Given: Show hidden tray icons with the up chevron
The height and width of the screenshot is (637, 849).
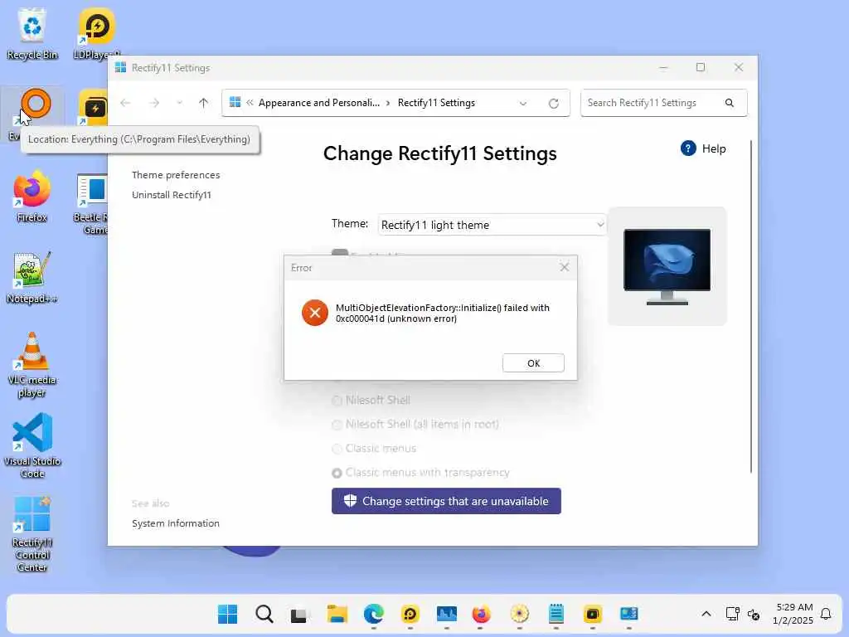Looking at the screenshot, I should pyautogui.click(x=706, y=614).
